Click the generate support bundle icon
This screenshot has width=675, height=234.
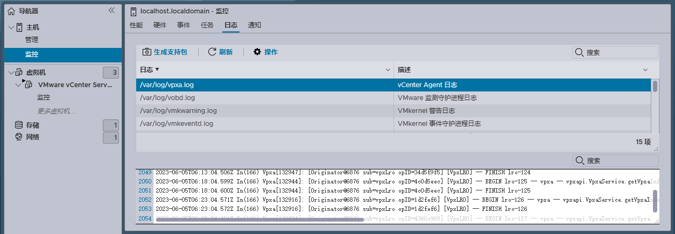pos(146,52)
